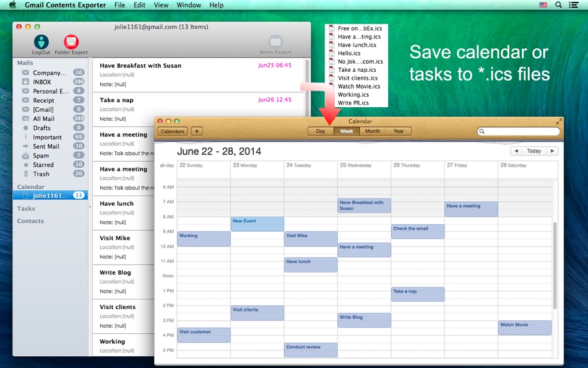588x368 pixels.
Task: Select the Take a nap list item
Action: pos(198,109)
